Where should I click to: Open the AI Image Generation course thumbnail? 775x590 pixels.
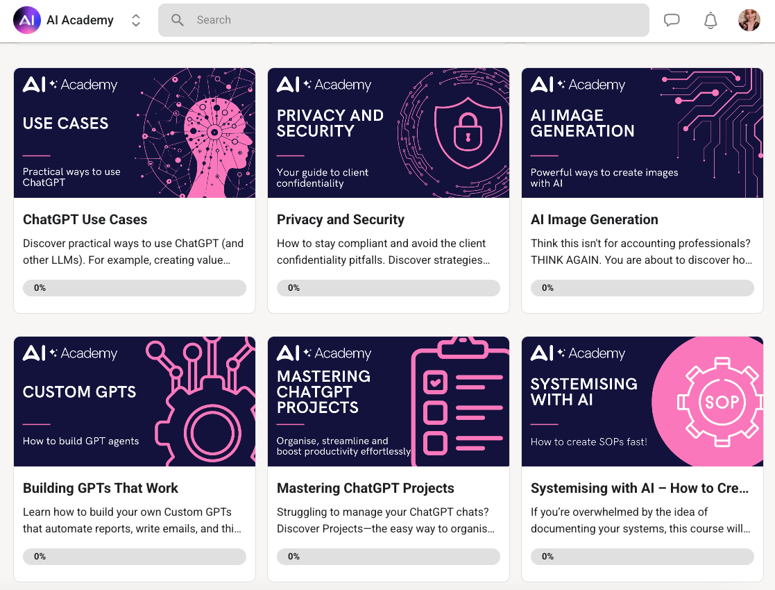click(x=642, y=133)
